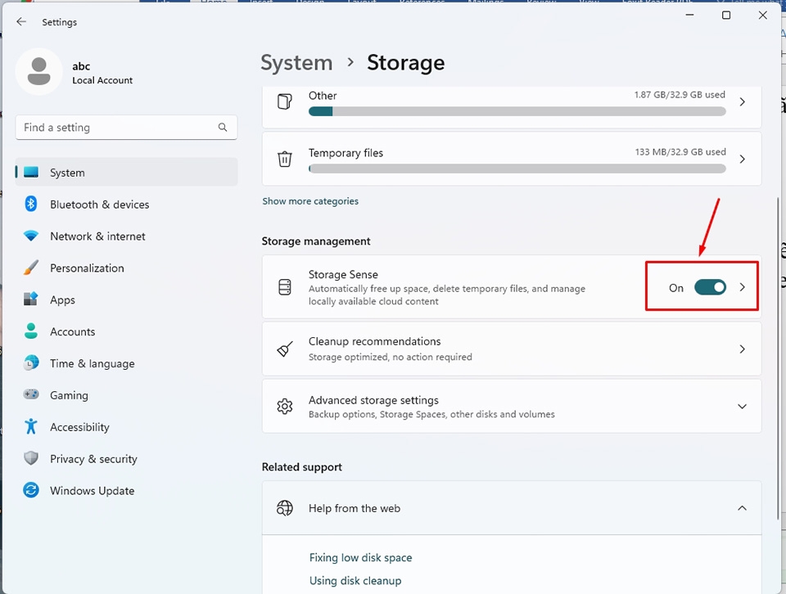The height and width of the screenshot is (594, 786).
Task: Click the Help from the web globe icon
Action: point(285,508)
